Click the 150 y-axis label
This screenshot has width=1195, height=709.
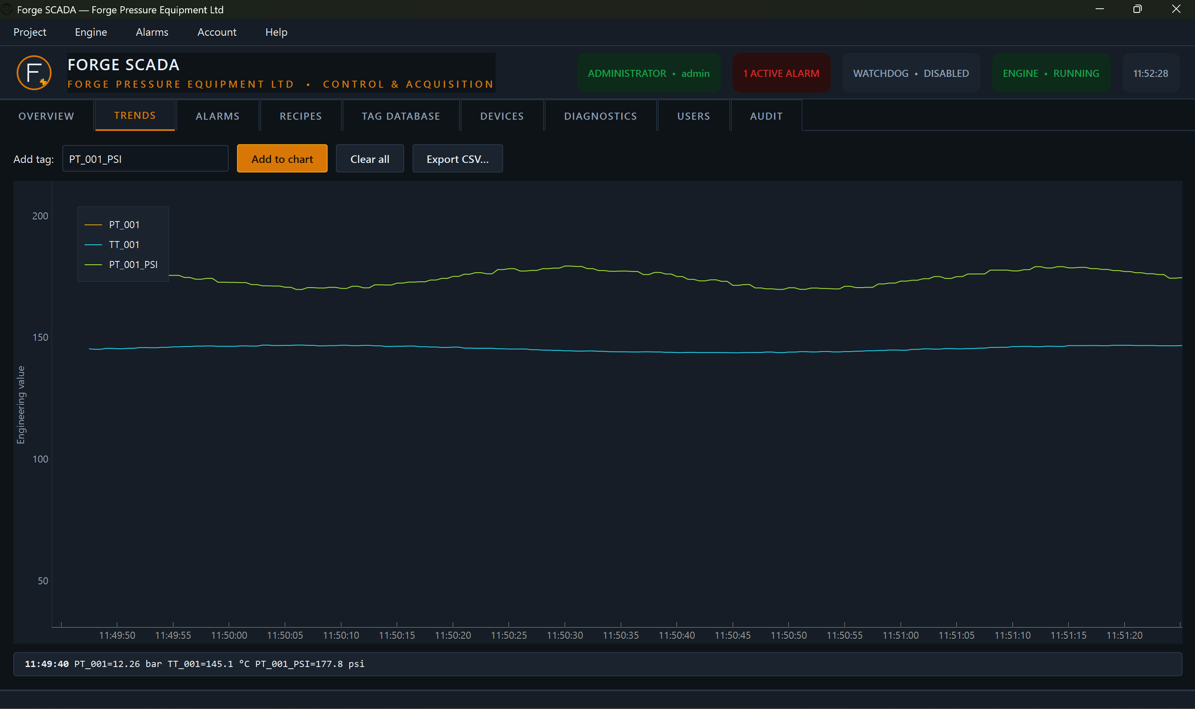[x=40, y=337]
